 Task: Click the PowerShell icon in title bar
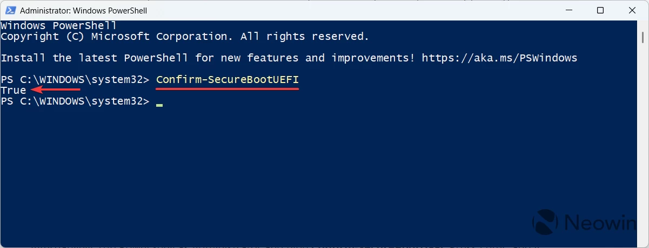10,10
